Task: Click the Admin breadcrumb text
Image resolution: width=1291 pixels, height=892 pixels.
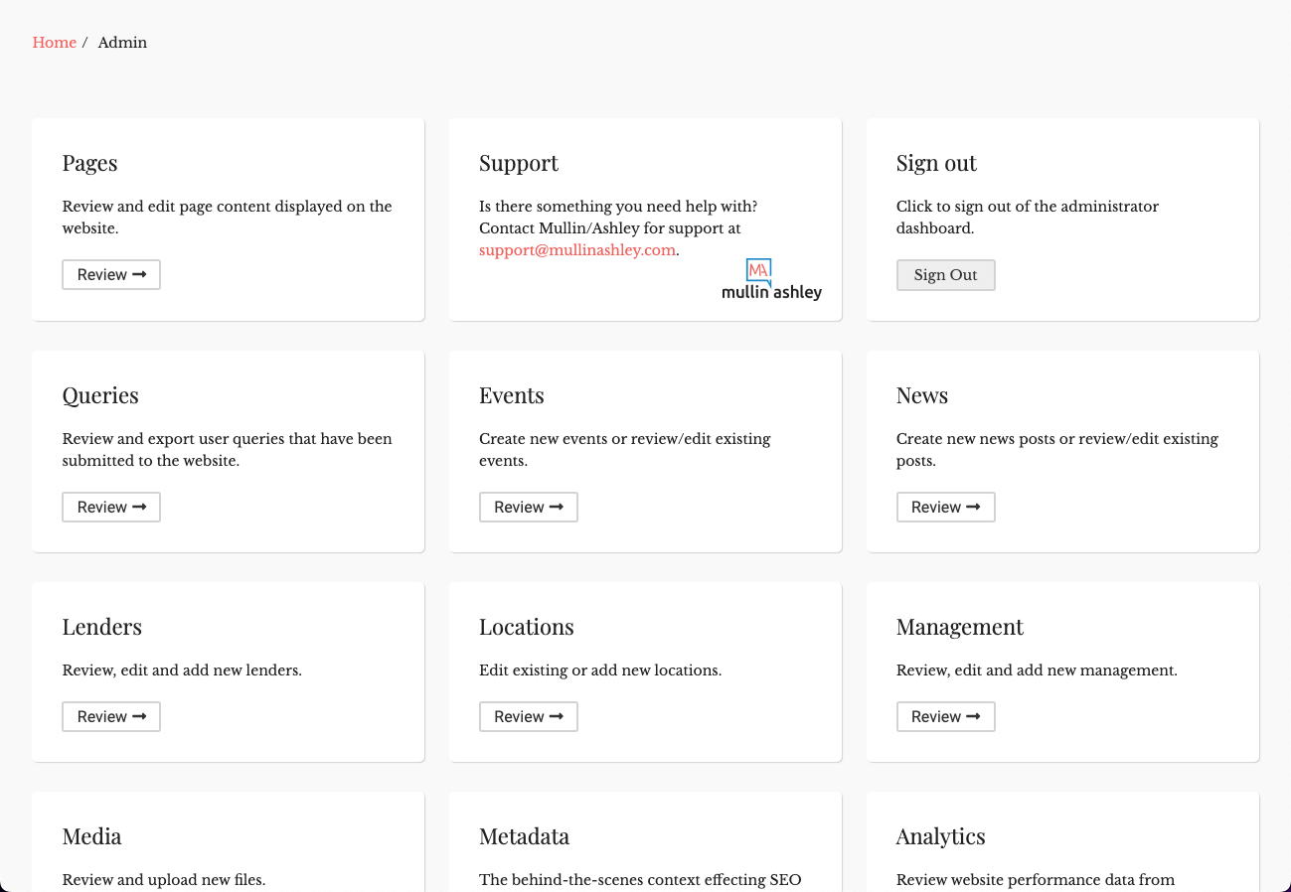Action: pos(122,43)
